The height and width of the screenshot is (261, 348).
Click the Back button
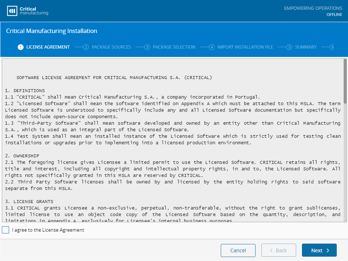(278, 250)
